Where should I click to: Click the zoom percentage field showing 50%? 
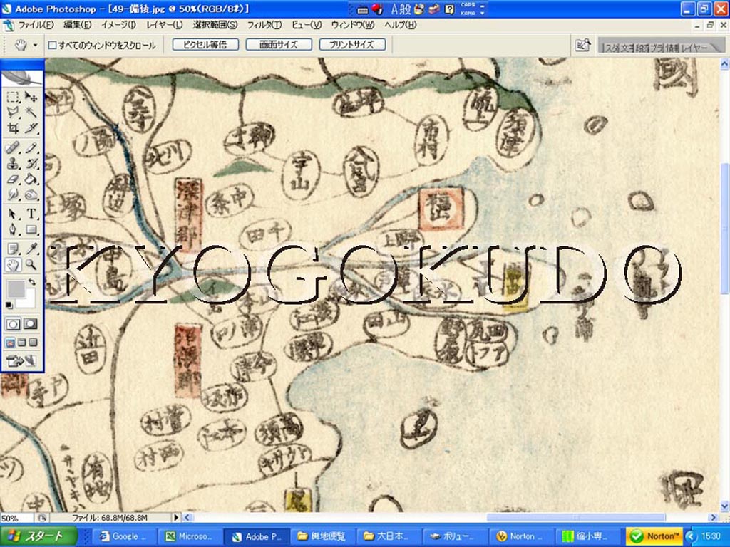(16, 518)
